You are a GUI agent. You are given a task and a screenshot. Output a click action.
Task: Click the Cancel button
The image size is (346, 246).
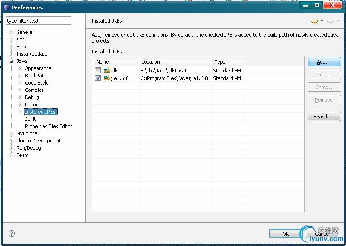322,234
